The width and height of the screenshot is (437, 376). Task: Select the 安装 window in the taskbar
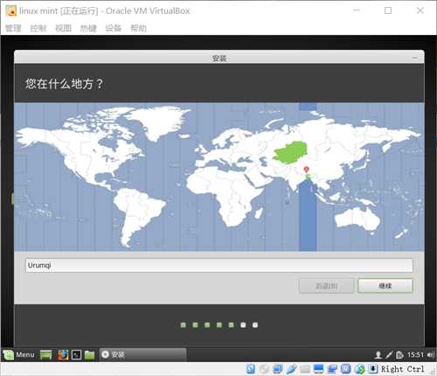[x=142, y=354]
